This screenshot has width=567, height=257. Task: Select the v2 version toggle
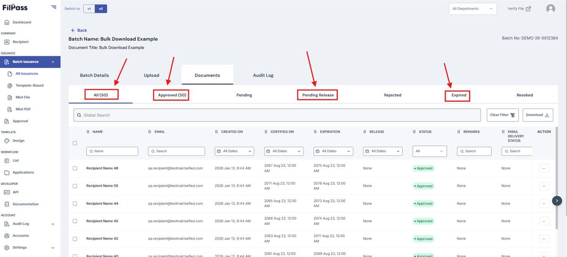point(101,9)
